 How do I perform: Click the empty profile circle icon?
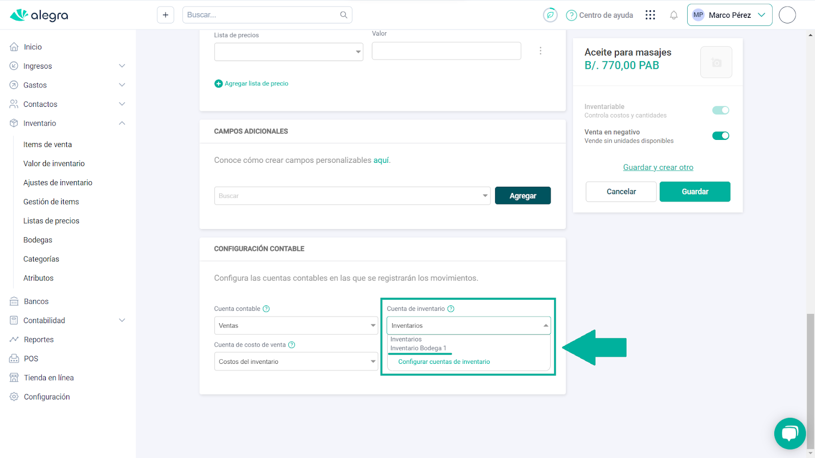[787, 15]
